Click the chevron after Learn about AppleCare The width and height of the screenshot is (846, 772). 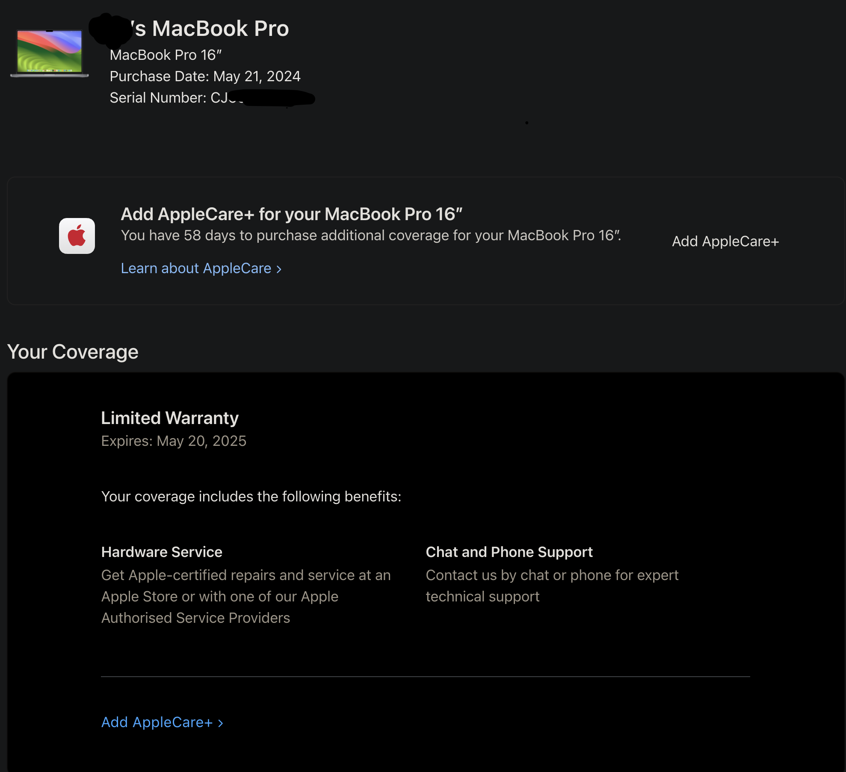pyautogui.click(x=279, y=269)
